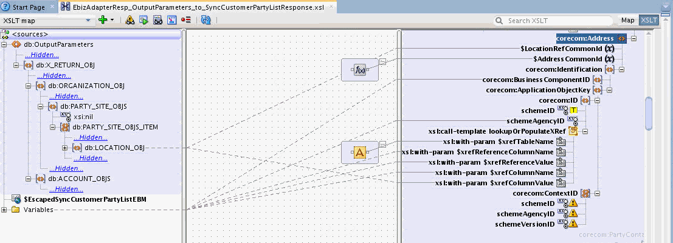Open the Start Page tab

[29, 7]
